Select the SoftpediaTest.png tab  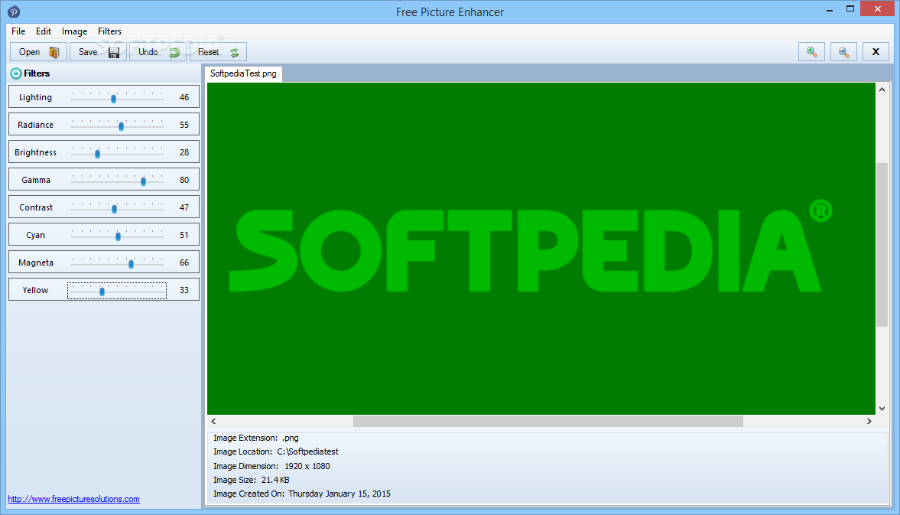[243, 73]
